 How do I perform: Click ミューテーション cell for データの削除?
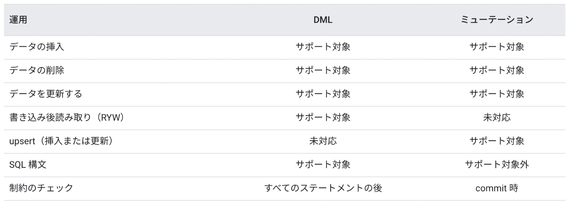497,71
